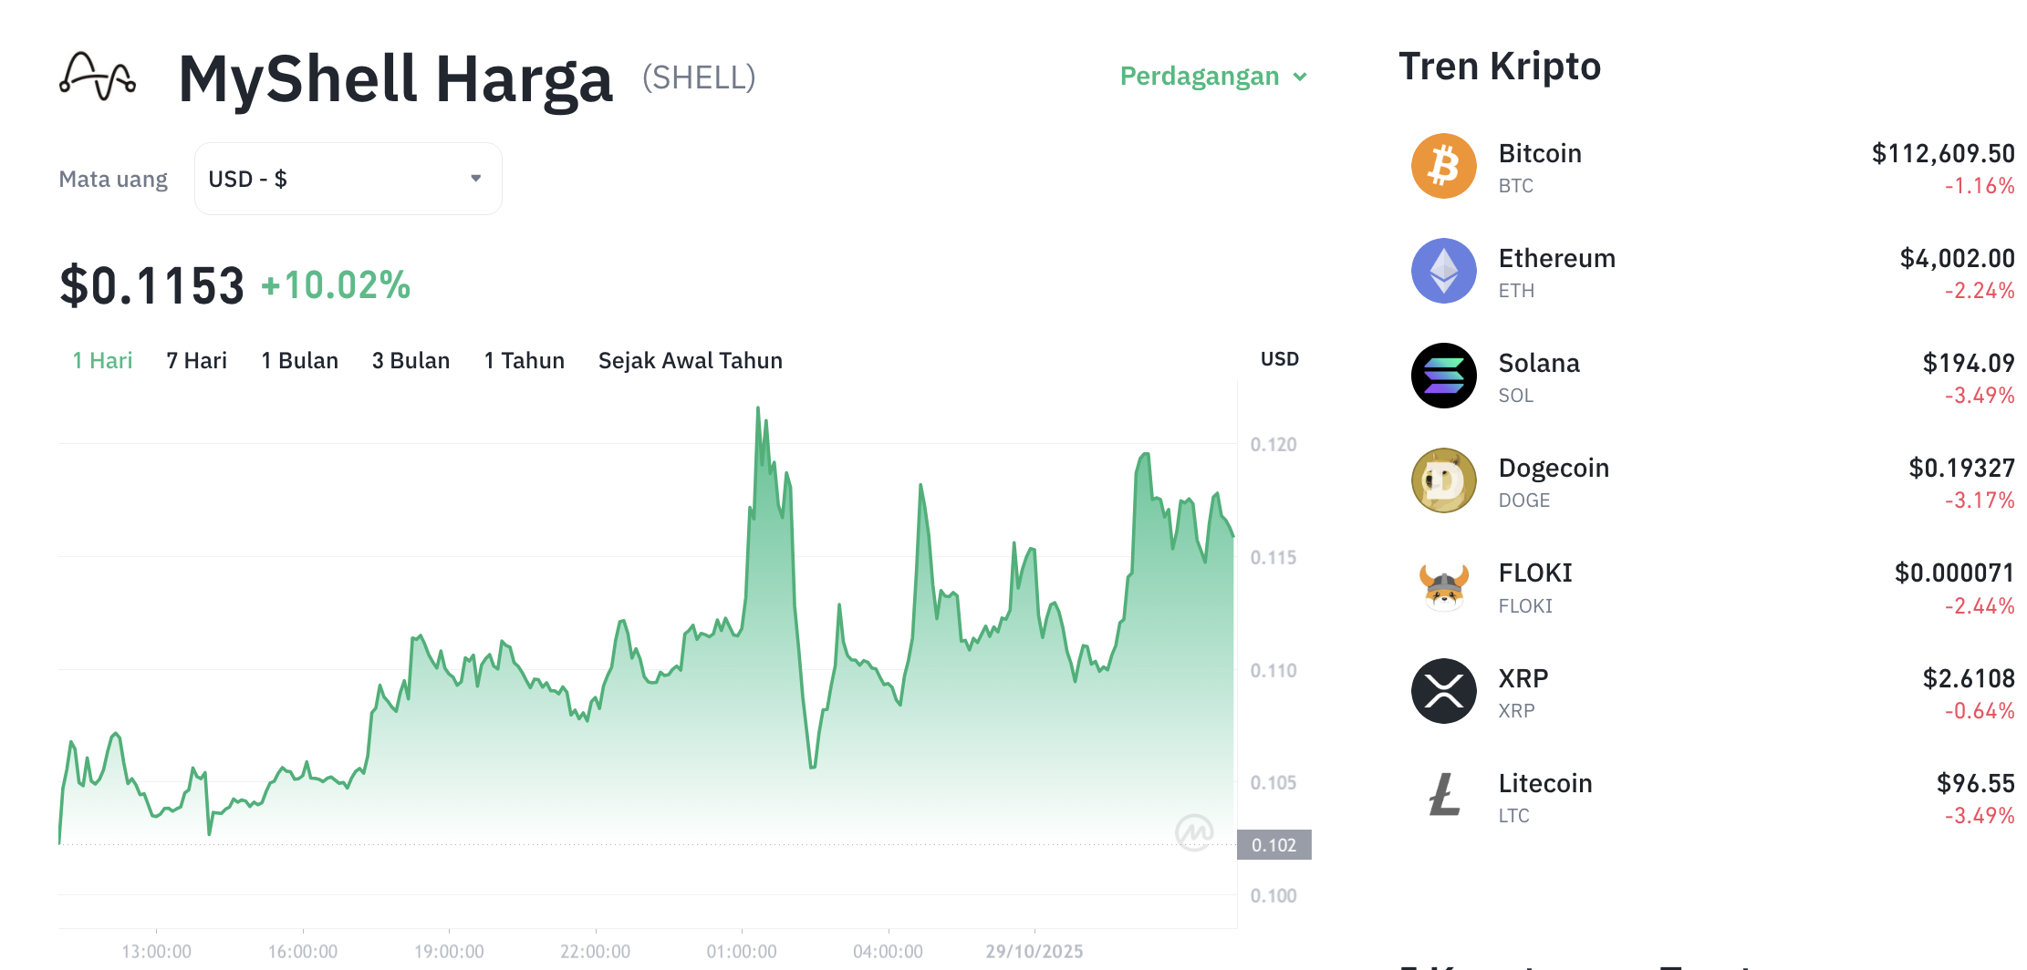
Task: Click the Dogecoin coin icon
Action: click(x=1443, y=480)
